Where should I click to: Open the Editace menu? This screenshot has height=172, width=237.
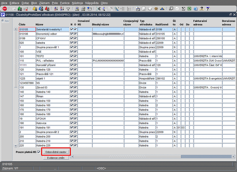14,3
